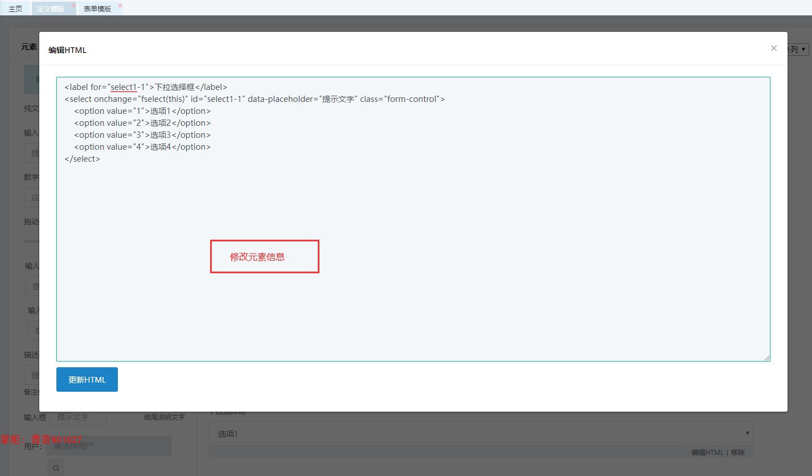Click the closing </select> code line
The height and width of the screenshot is (476, 812).
83,159
